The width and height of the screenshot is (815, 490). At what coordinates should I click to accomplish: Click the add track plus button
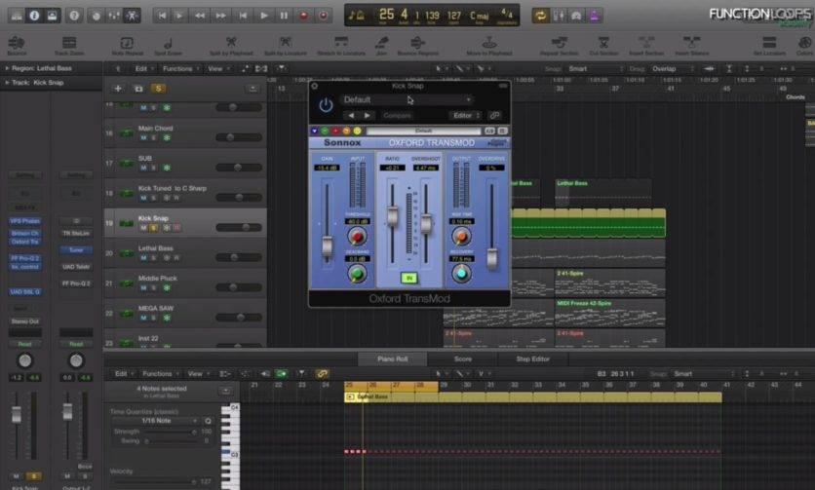point(118,88)
